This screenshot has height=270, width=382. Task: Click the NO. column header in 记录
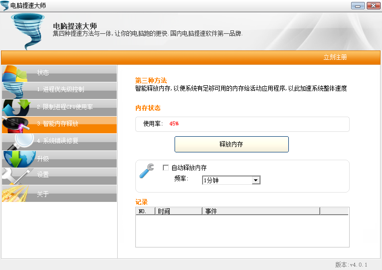pyautogui.click(x=145, y=211)
